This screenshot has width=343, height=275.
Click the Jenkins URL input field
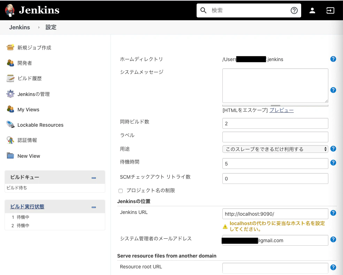click(275, 214)
